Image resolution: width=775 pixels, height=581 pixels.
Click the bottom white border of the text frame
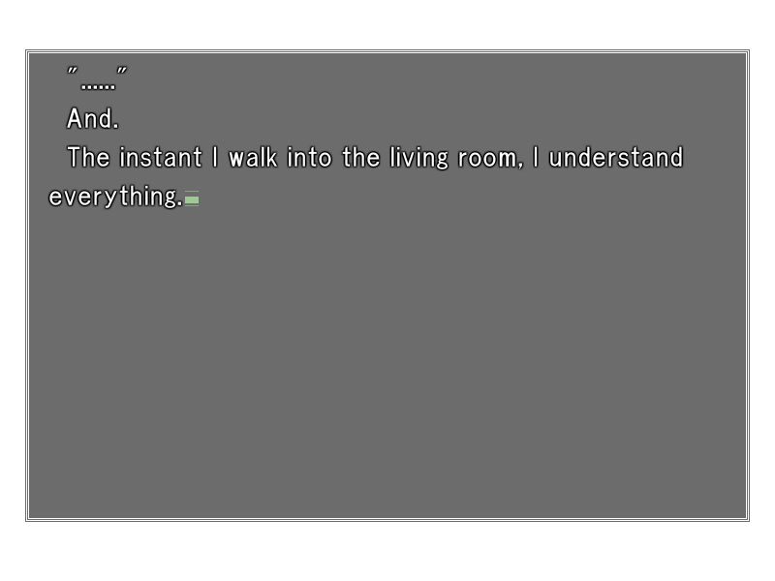point(387,519)
